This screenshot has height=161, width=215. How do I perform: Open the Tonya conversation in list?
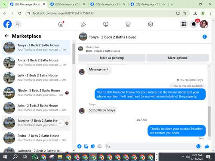point(36,48)
